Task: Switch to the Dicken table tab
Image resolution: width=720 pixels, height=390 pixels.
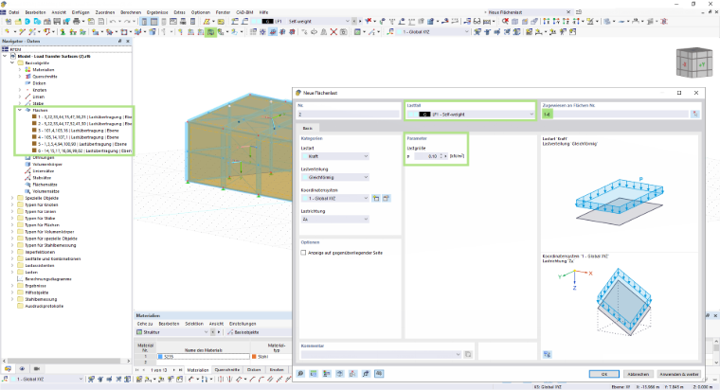Action: [254, 370]
